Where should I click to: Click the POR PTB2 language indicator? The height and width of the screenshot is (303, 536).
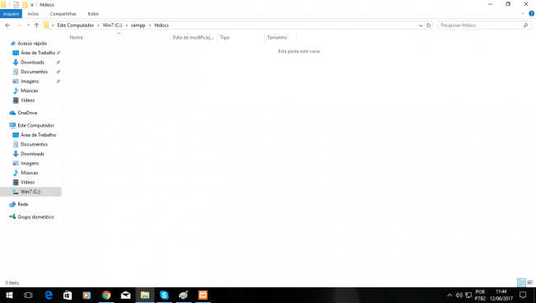click(x=480, y=295)
